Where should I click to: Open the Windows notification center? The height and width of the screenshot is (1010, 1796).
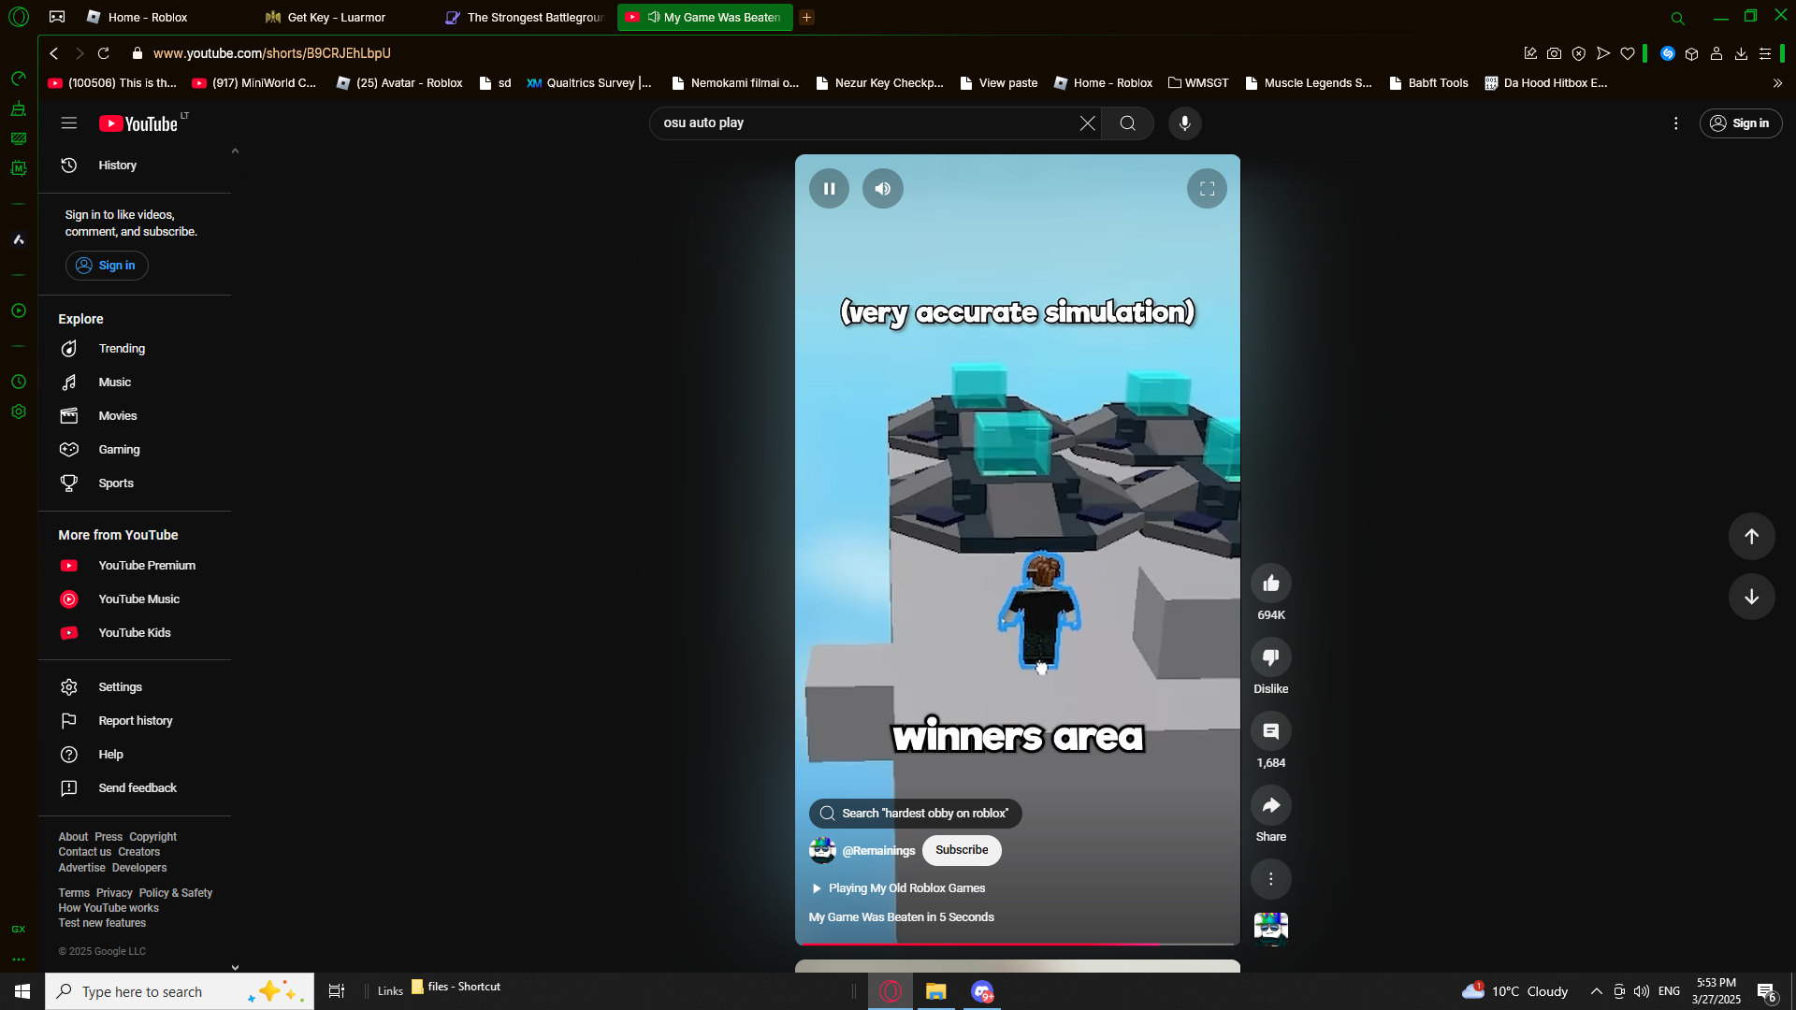[x=1766, y=991]
